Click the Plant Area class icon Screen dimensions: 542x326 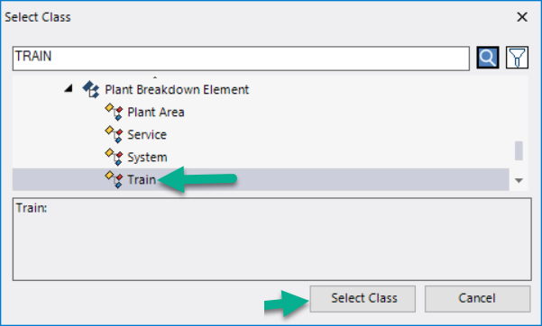[x=114, y=112]
